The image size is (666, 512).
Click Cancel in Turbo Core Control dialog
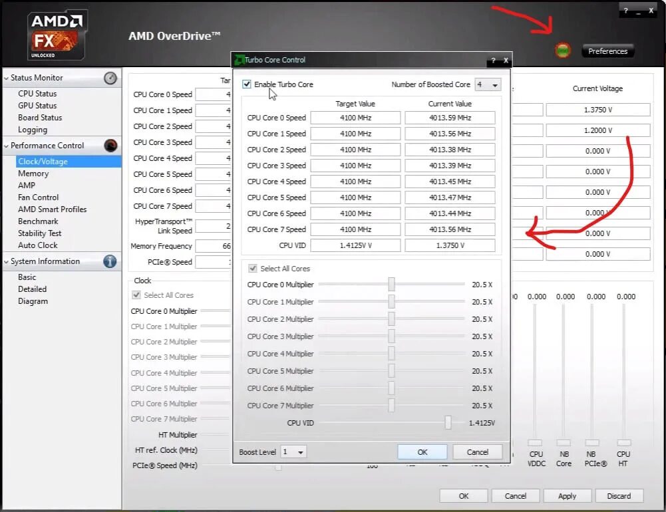tap(478, 452)
